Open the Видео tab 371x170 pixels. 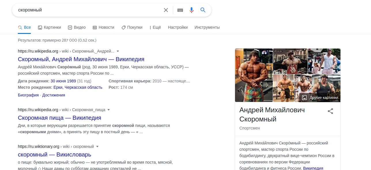(77, 28)
